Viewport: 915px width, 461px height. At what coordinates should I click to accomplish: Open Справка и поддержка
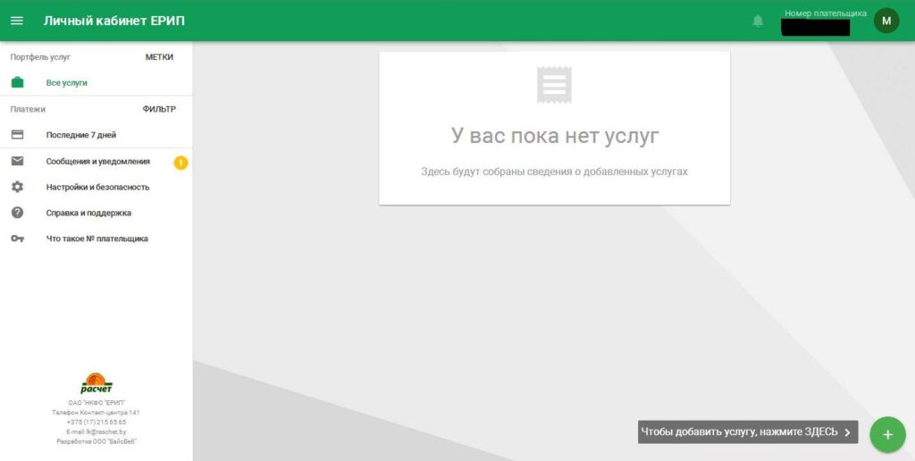[x=88, y=214]
